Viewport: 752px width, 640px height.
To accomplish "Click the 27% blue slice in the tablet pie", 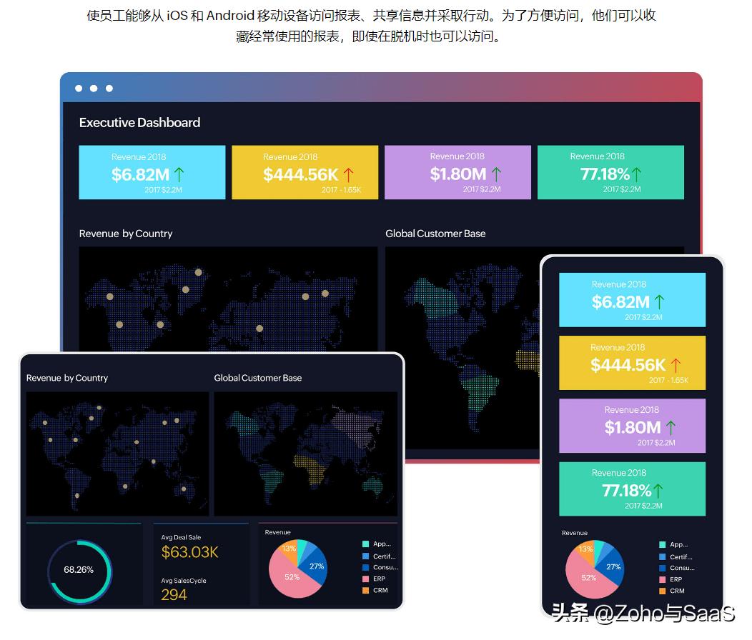I will 317,566.
